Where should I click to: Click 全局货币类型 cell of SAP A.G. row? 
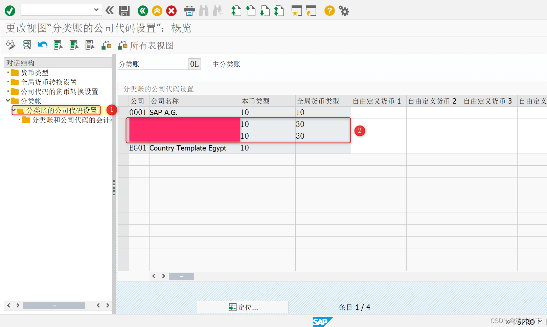[x=323, y=112]
